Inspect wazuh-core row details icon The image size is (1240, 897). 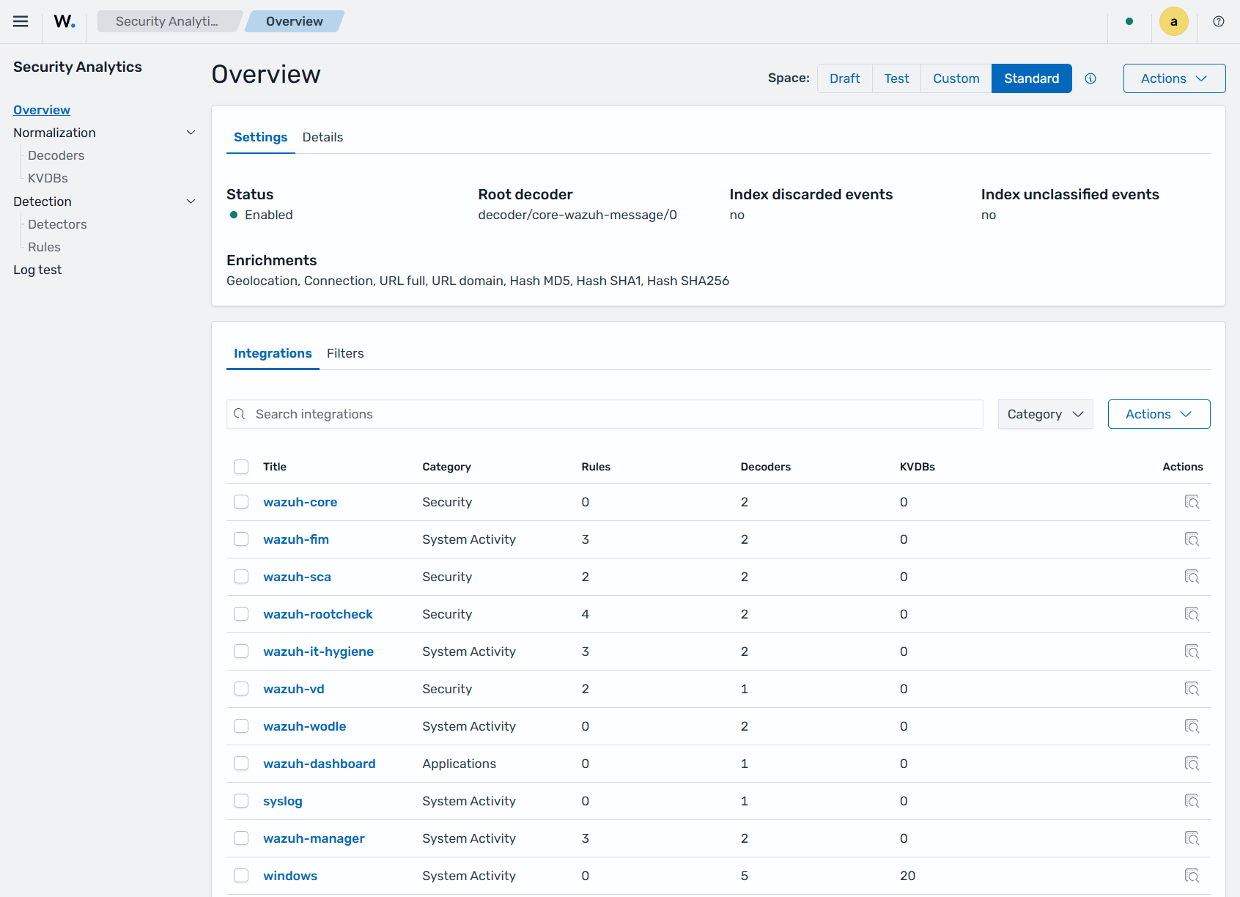(1192, 502)
